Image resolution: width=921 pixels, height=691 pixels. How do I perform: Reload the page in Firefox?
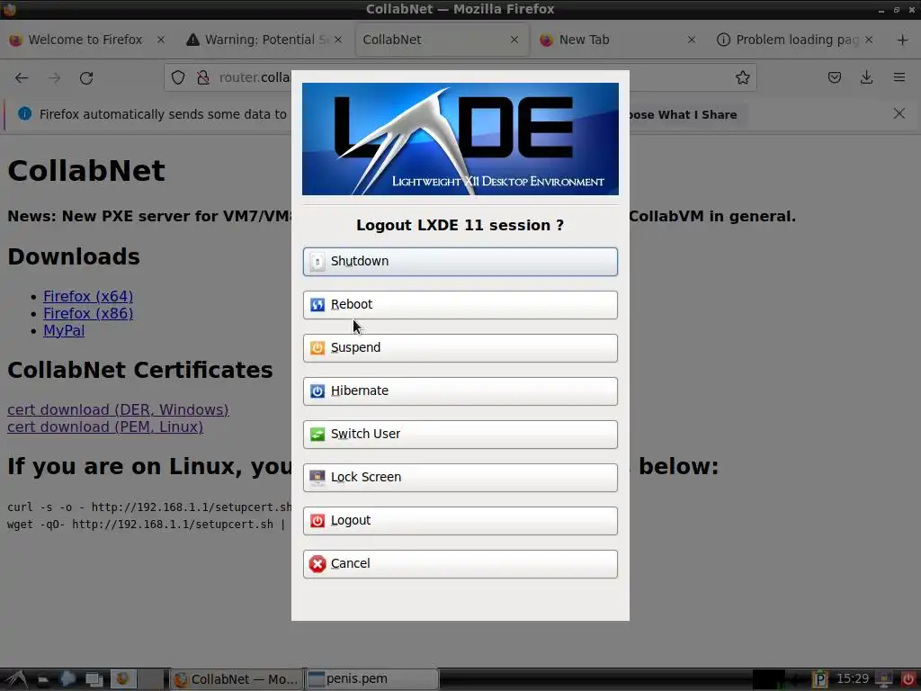coord(86,77)
